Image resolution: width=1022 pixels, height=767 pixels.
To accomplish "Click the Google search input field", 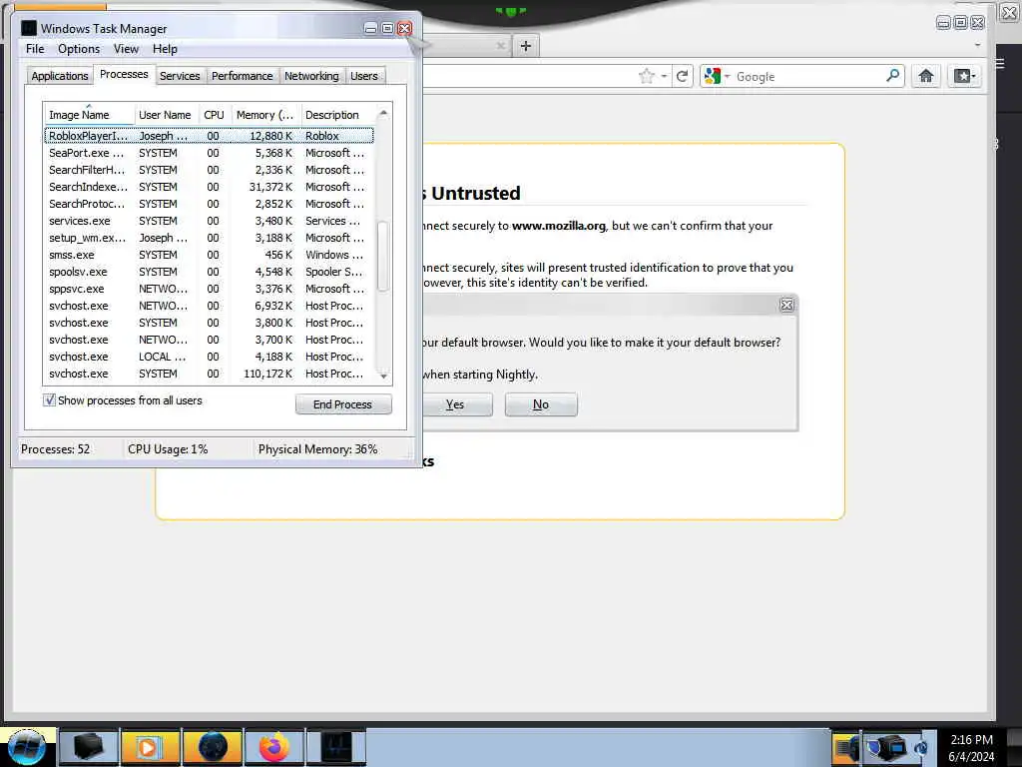I will (808, 76).
